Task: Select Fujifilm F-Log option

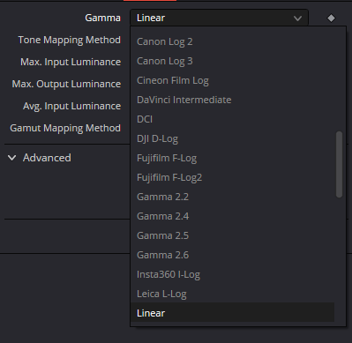Action: tap(232, 158)
